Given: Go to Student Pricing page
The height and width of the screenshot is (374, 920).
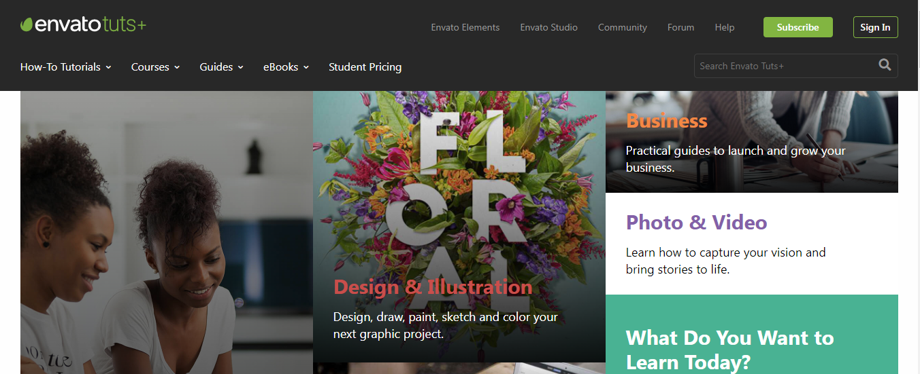Looking at the screenshot, I should tap(365, 67).
